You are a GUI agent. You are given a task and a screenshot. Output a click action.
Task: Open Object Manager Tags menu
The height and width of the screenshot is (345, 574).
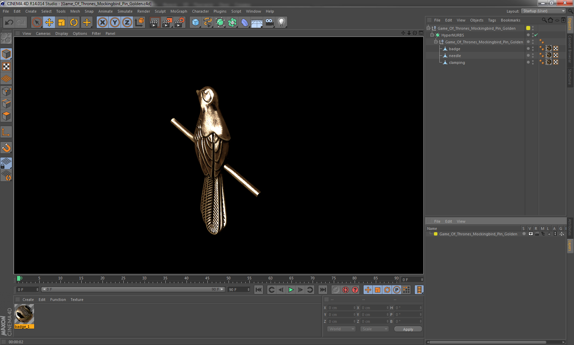click(492, 20)
